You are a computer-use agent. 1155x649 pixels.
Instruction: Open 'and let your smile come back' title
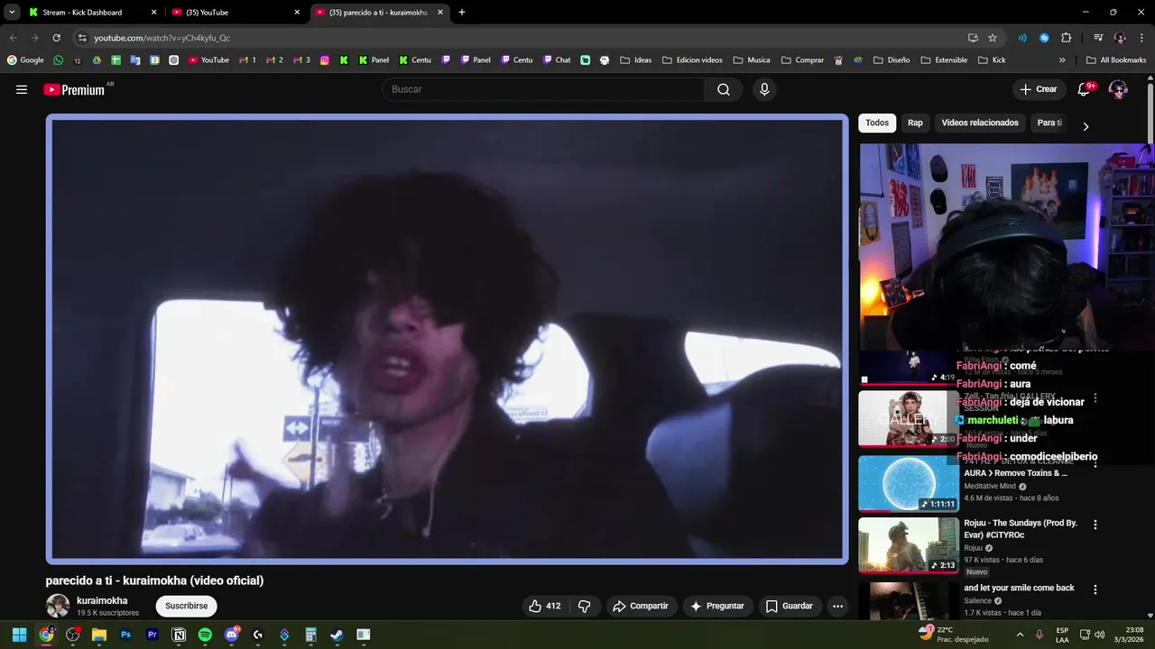[1019, 588]
